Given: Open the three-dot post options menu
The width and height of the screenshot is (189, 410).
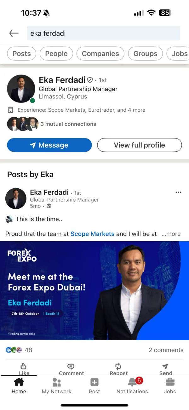Looking at the screenshot, I should tap(178, 192).
